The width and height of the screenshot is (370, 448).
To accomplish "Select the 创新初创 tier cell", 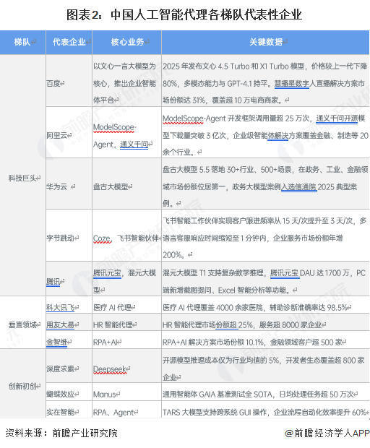I will tap(23, 384).
